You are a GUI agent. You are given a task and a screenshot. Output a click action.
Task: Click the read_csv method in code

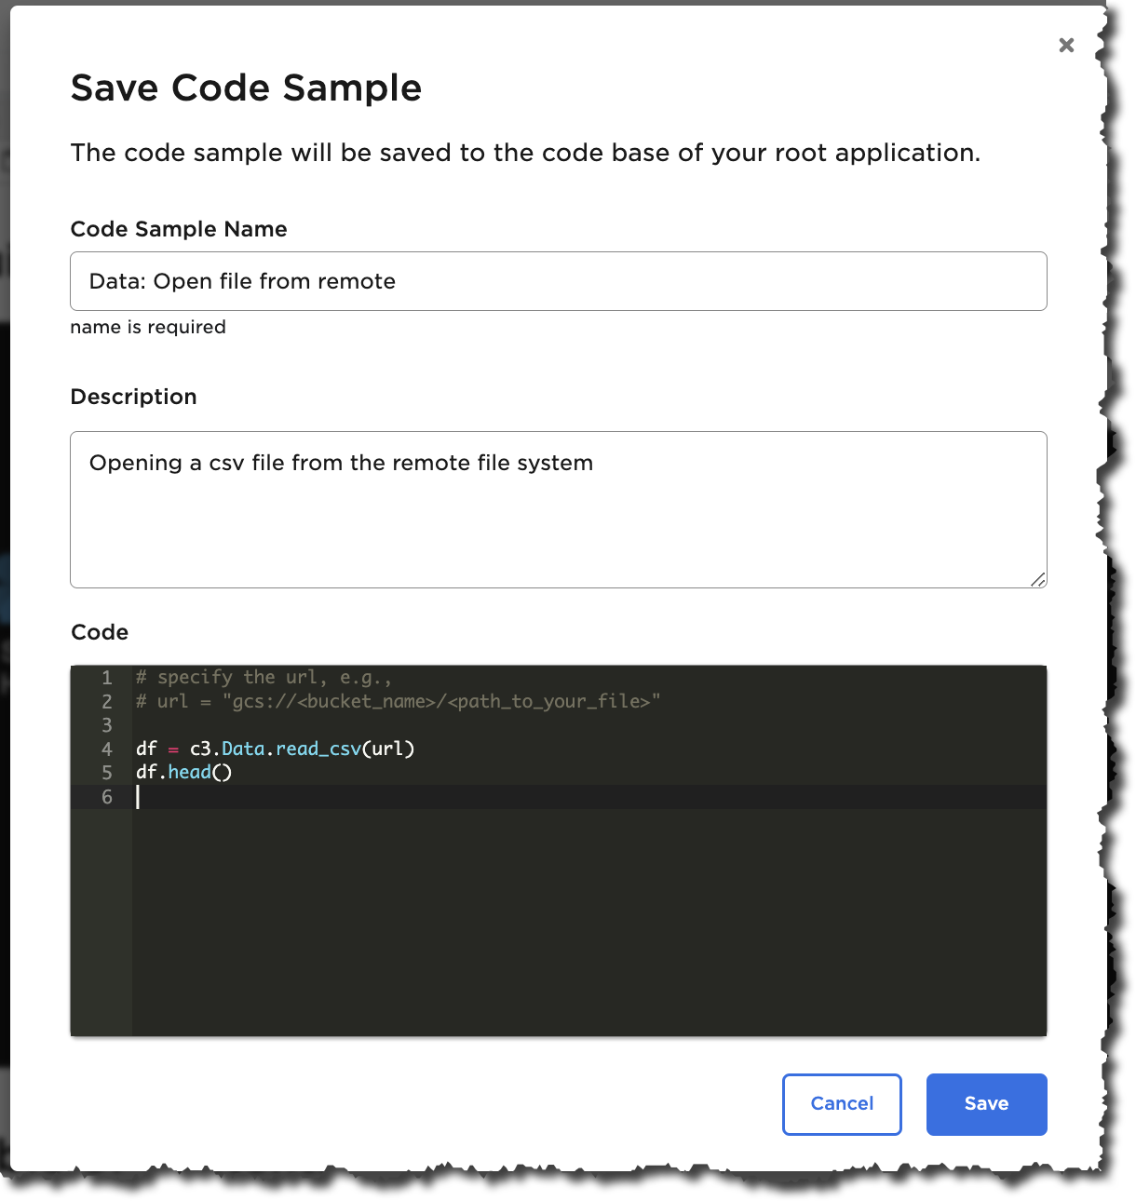(x=318, y=749)
